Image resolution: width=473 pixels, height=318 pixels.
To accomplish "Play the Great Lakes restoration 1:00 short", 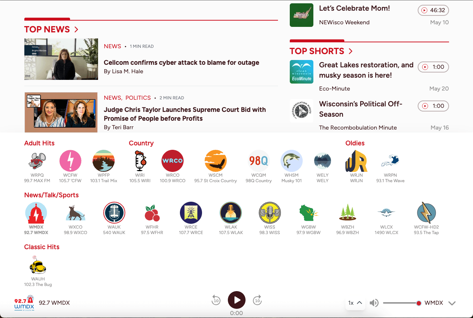I will (x=433, y=67).
